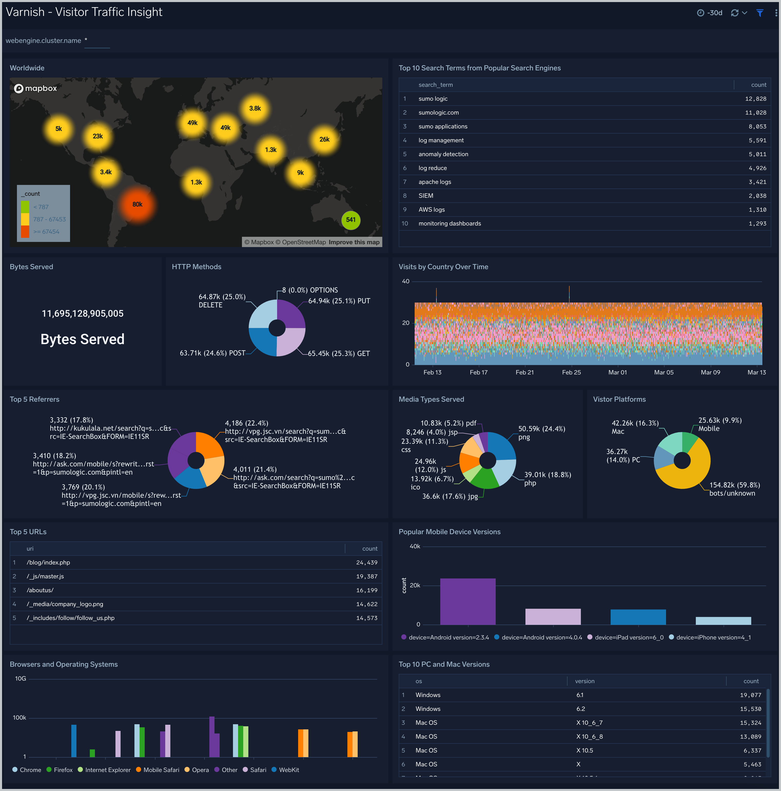This screenshot has width=781, height=791.
Task: Toggle the 'device=iPad version=6_0' legend series
Action: pyautogui.click(x=625, y=638)
